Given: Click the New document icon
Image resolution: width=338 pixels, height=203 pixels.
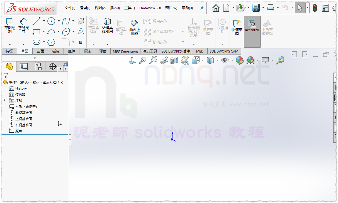Looking at the screenshot, I should tap(226, 8).
